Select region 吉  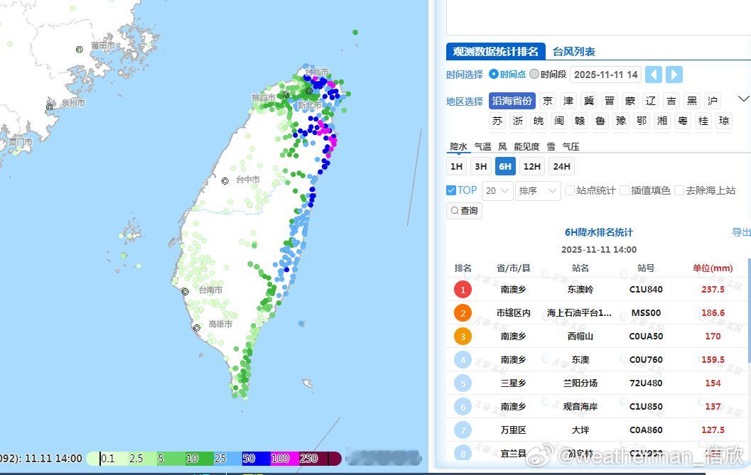[x=671, y=101]
